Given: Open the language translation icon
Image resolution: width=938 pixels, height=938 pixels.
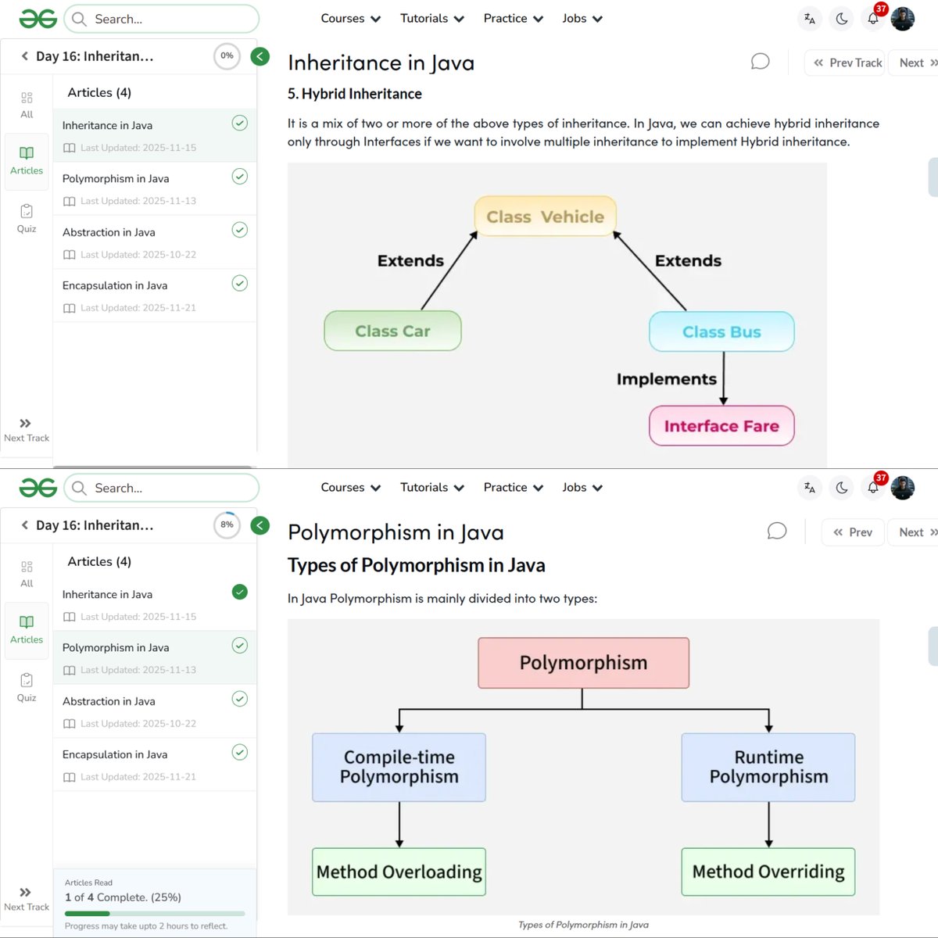Looking at the screenshot, I should pos(809,18).
